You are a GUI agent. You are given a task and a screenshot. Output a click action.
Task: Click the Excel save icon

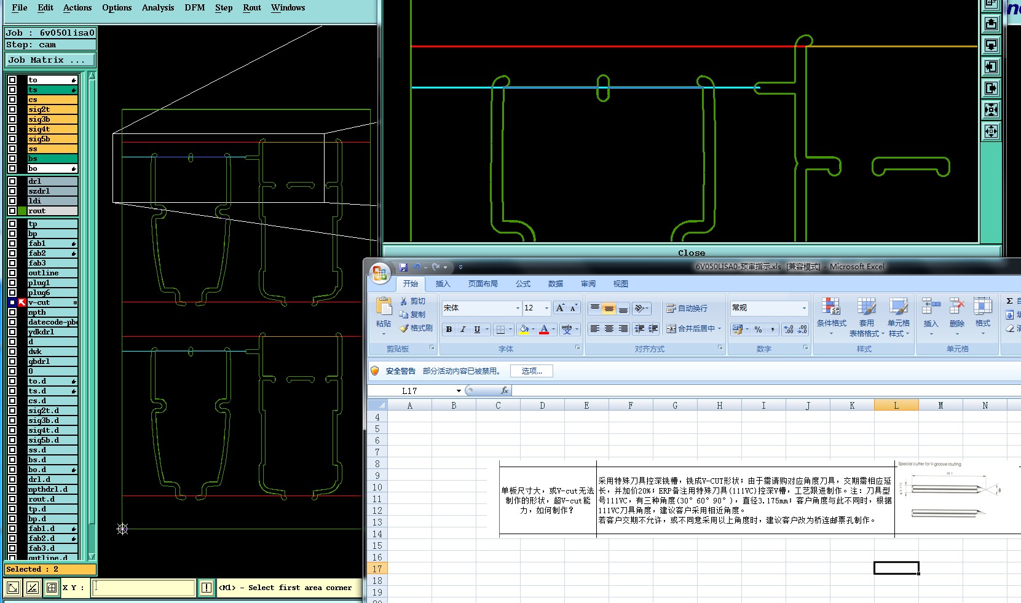tap(403, 267)
